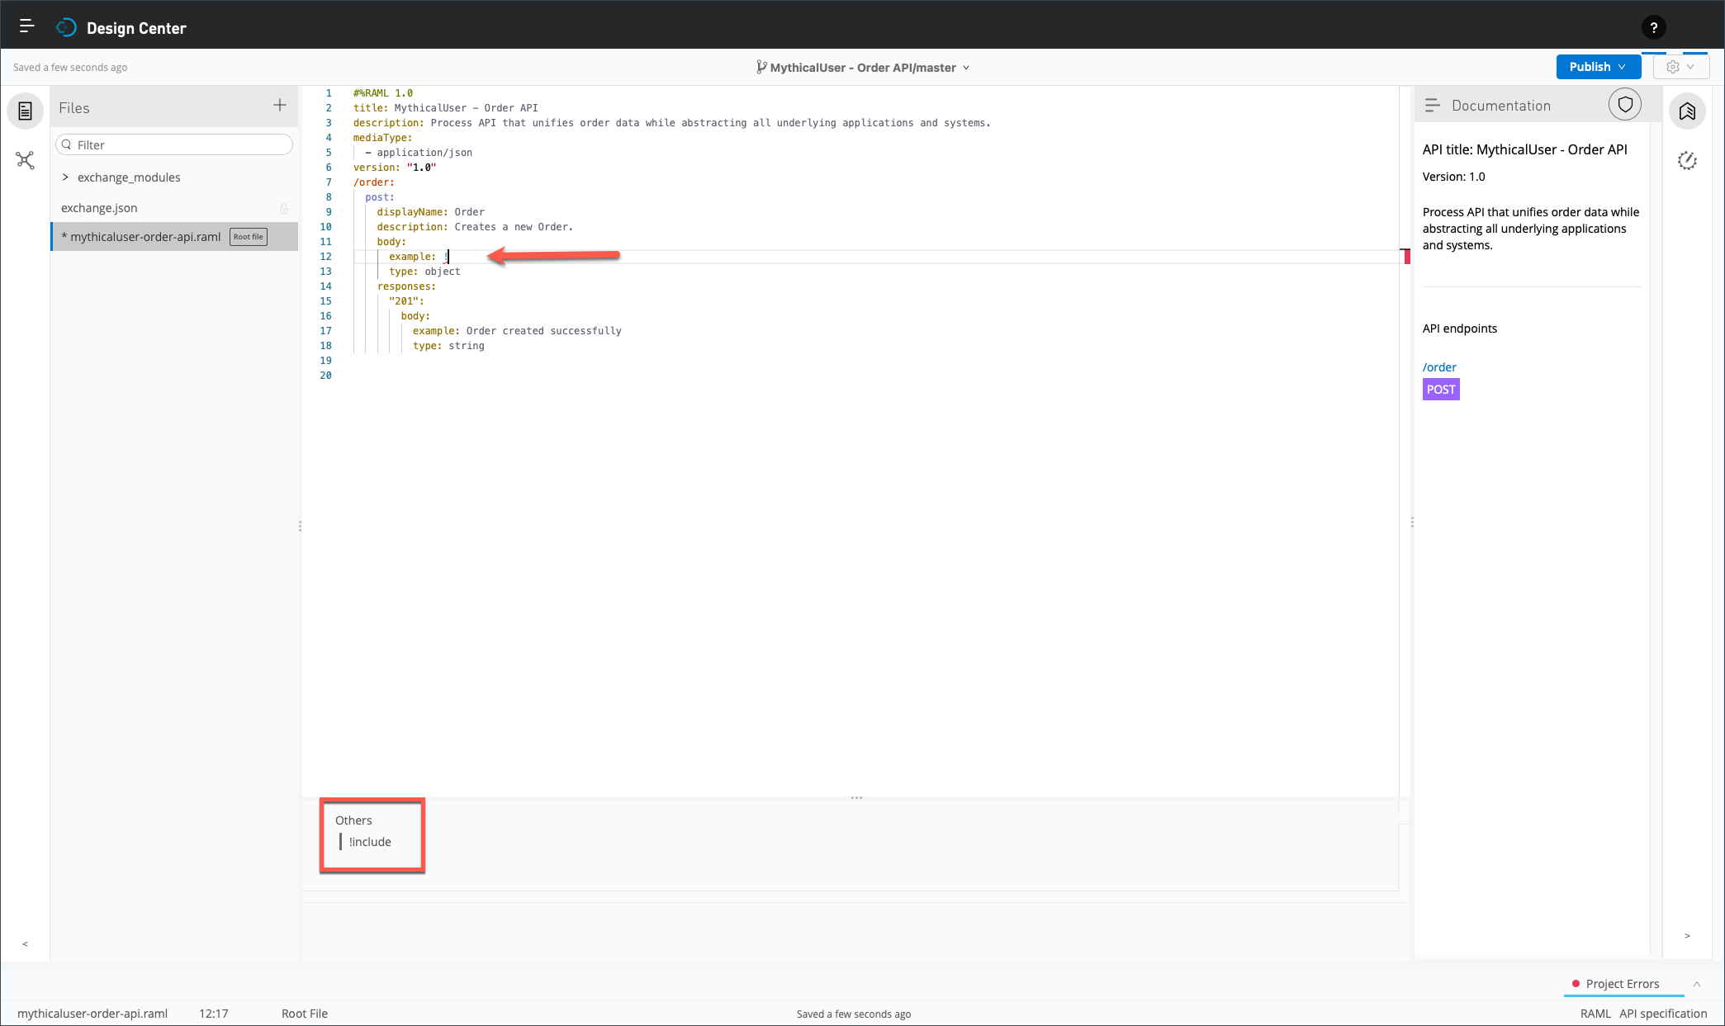Click the 'type: object' line in editor
Screen dimensions: 1725x1026
[424, 272]
